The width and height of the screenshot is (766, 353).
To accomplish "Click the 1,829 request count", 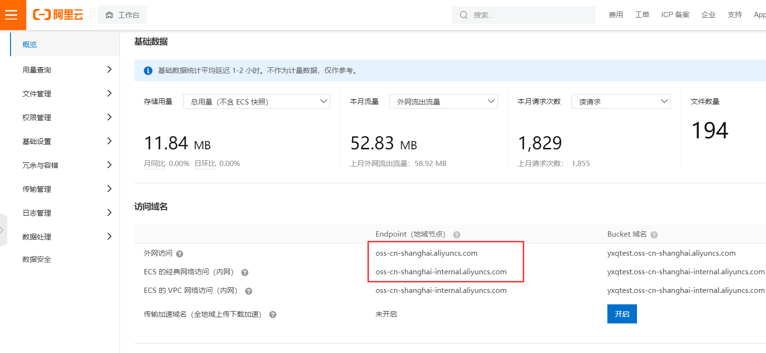I will pyautogui.click(x=540, y=143).
